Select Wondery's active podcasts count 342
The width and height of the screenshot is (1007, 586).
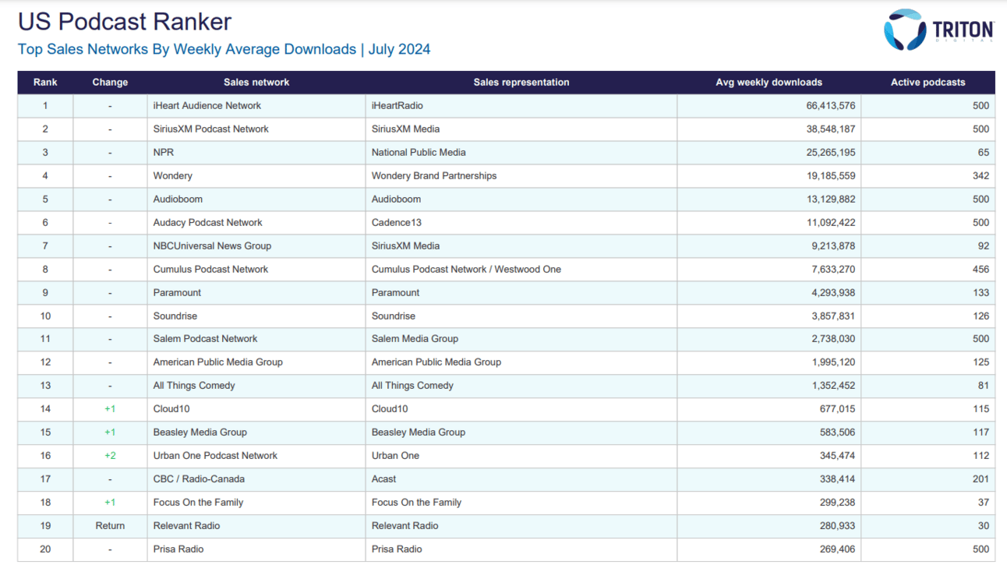pyautogui.click(x=981, y=176)
